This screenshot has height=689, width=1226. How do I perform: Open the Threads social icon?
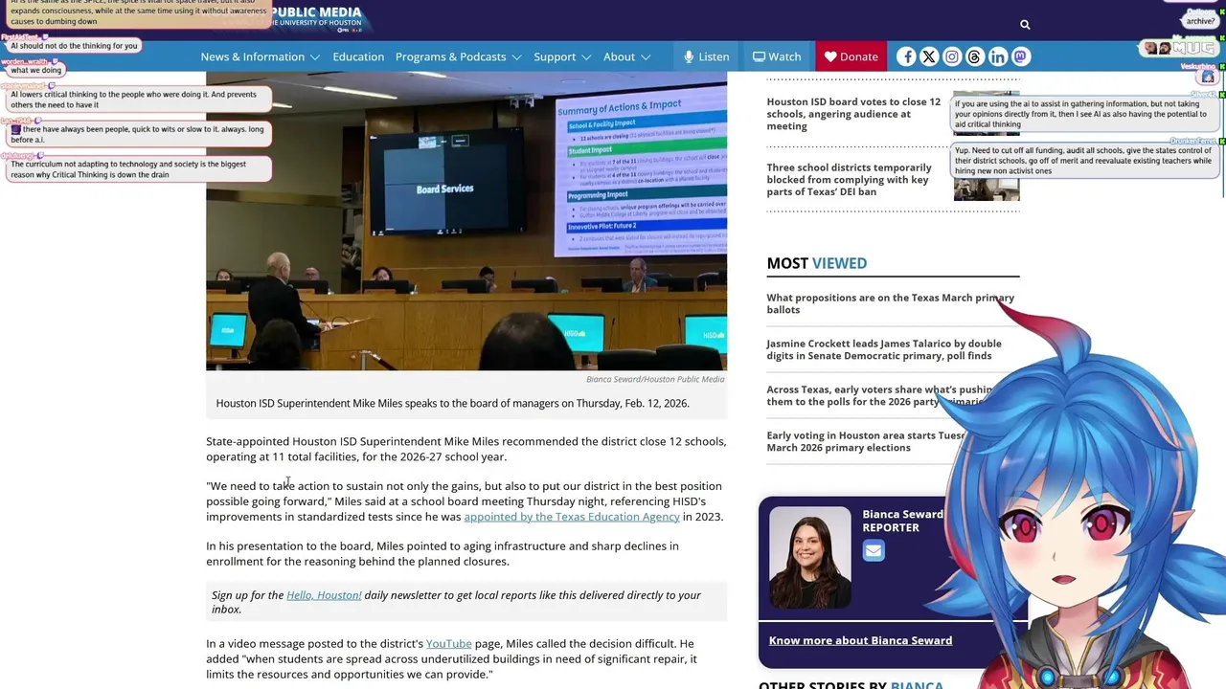pos(975,56)
